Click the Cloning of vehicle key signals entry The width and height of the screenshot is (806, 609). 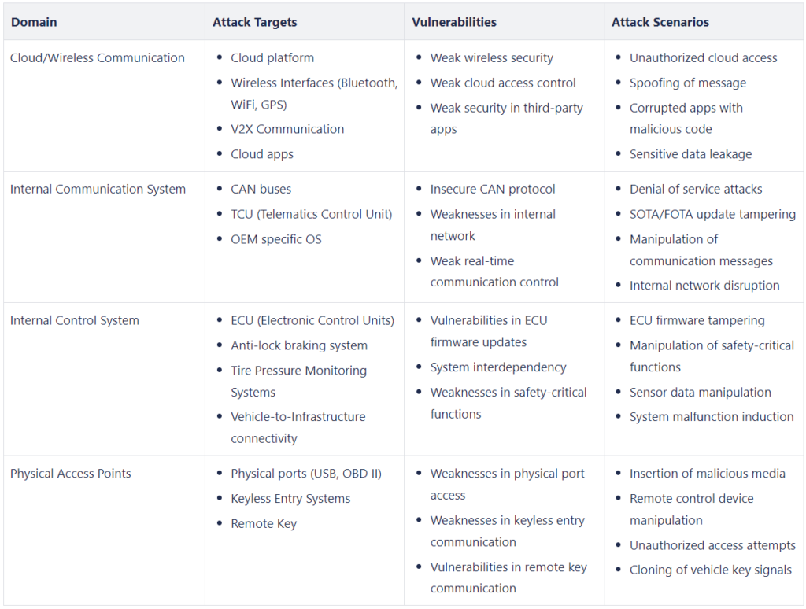710,570
